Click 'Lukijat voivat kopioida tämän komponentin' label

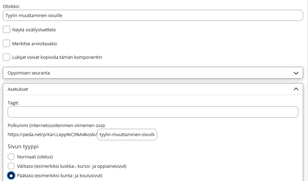tap(57, 57)
